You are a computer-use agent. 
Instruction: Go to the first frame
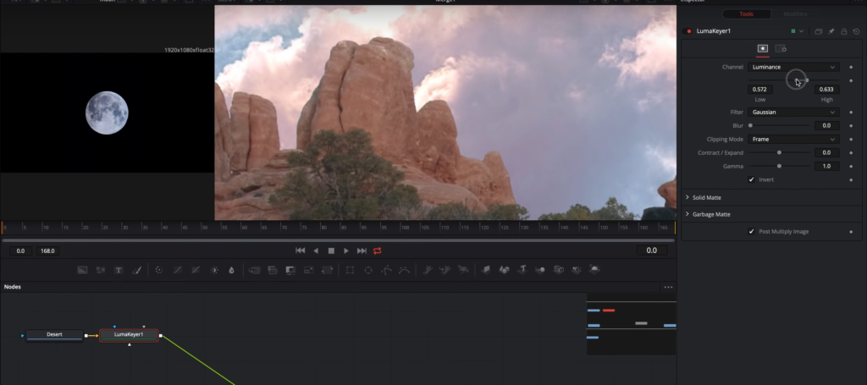(x=301, y=250)
